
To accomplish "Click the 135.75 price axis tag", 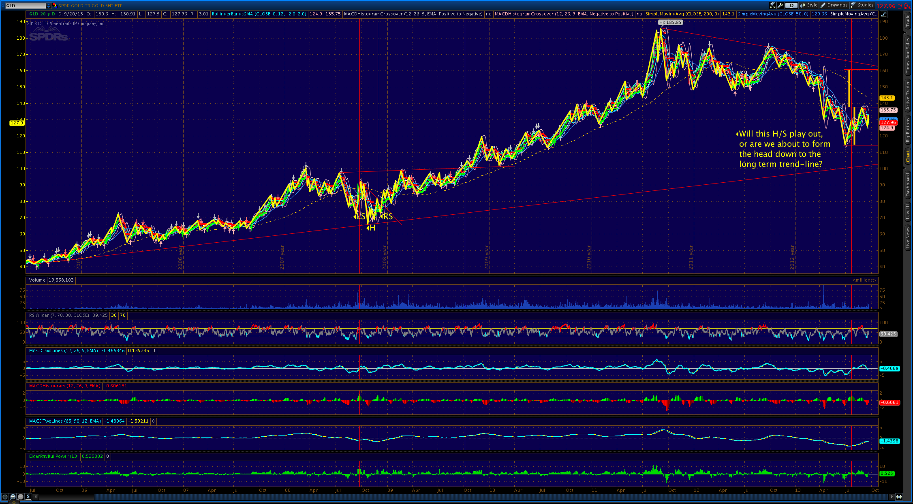I will click(888, 110).
